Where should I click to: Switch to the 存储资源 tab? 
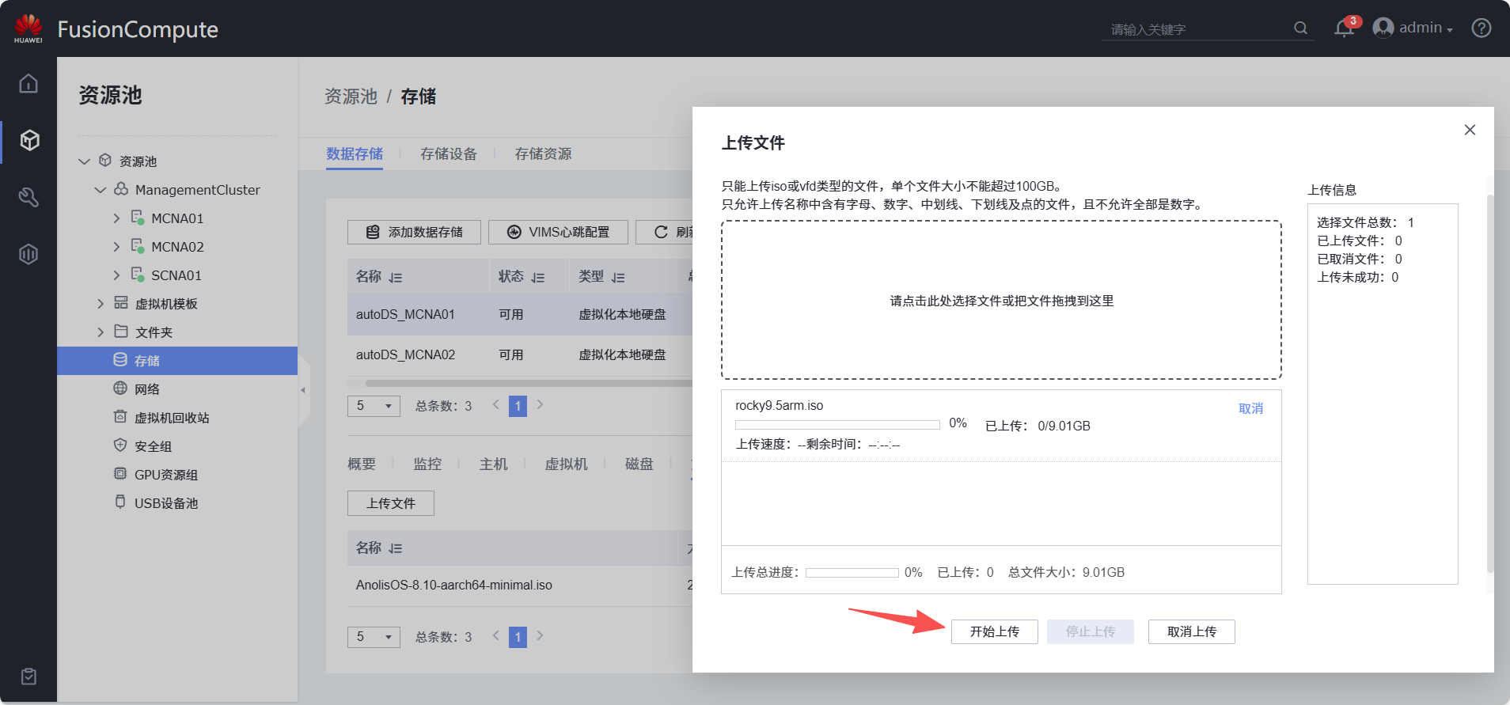tap(543, 154)
